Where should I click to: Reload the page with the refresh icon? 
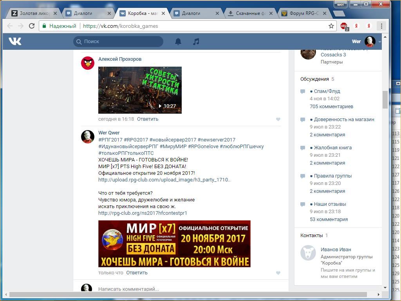click(32, 26)
